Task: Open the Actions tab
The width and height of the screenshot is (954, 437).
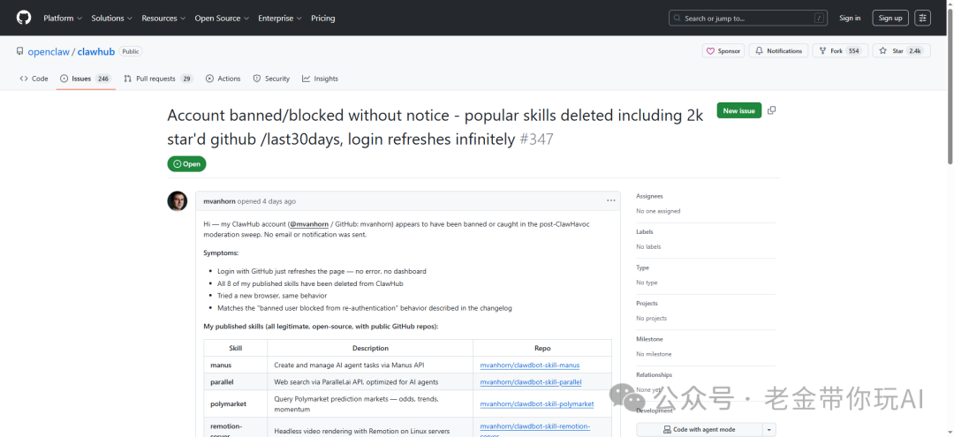Action: click(x=223, y=79)
